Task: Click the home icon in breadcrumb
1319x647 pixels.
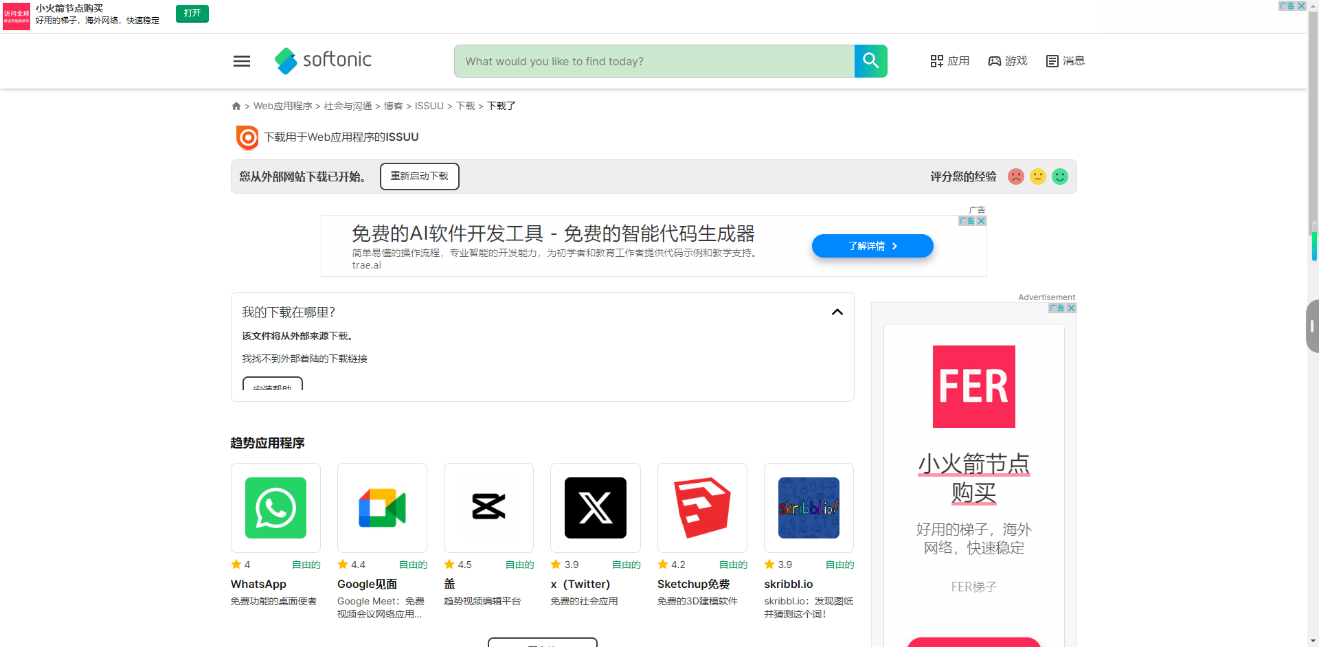Action: (236, 106)
